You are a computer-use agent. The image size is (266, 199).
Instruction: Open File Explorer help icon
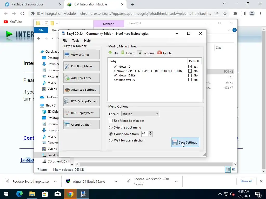[x=235, y=30]
